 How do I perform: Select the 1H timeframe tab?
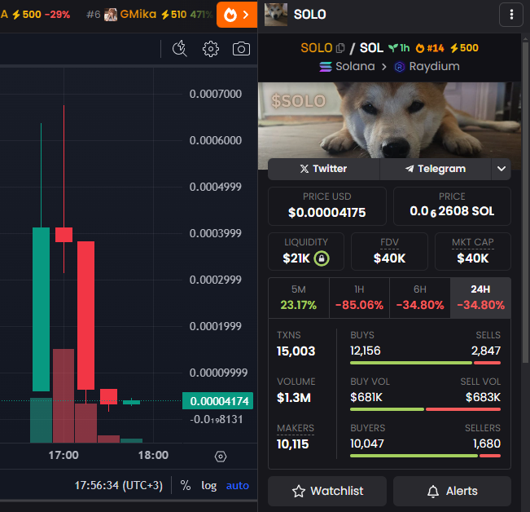coord(359,298)
